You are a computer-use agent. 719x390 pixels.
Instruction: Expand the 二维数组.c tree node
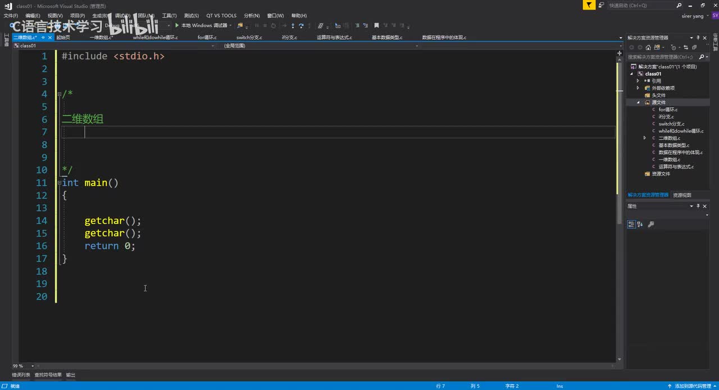[645, 138]
